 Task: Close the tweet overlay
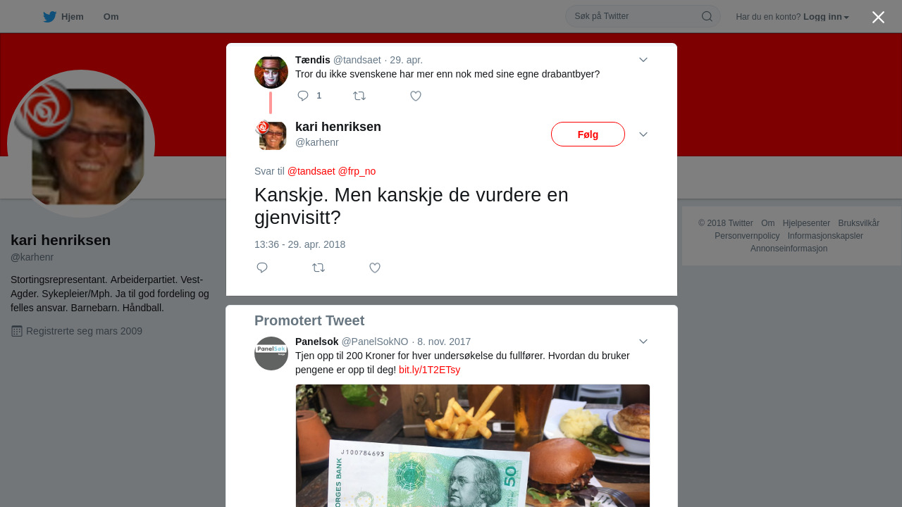(878, 17)
